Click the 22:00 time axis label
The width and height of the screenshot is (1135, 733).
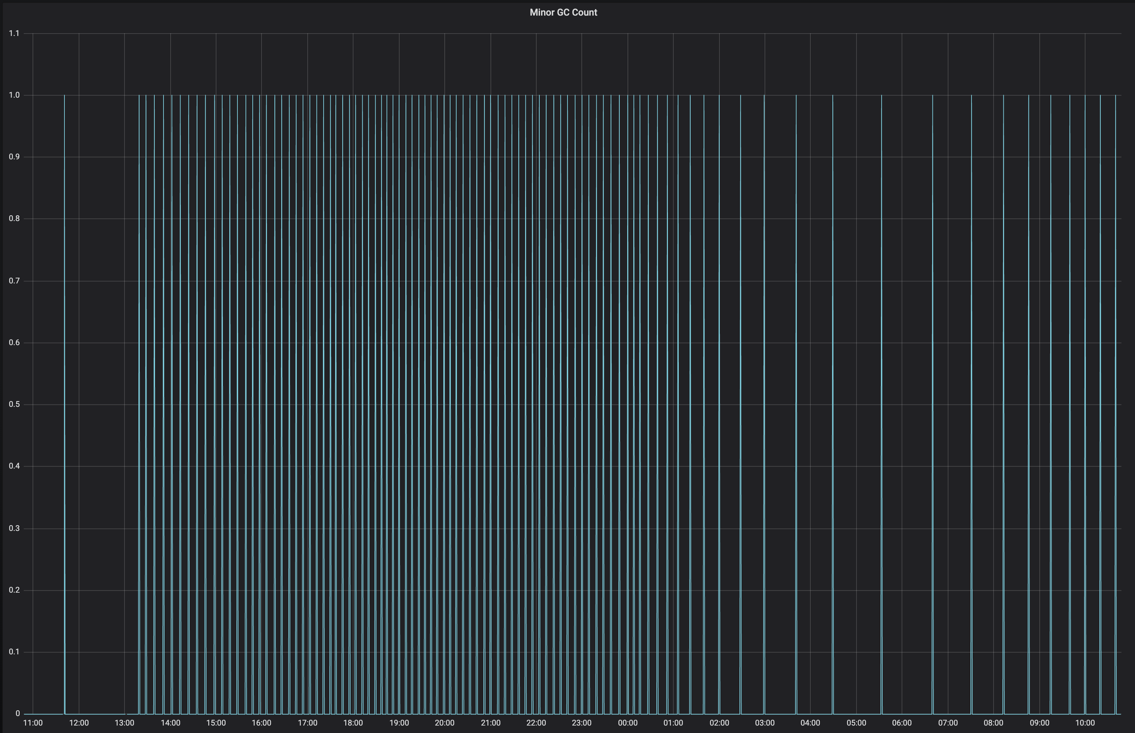tap(536, 723)
